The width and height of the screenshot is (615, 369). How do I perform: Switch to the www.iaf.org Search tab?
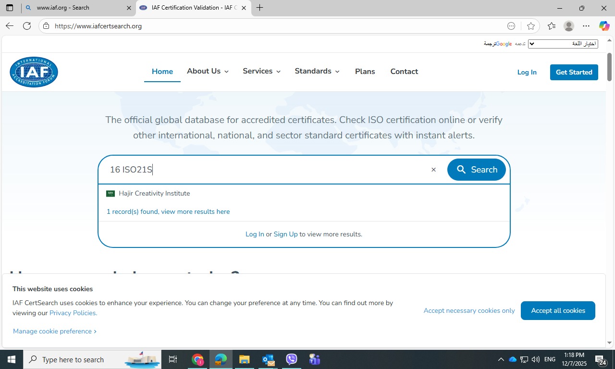(x=77, y=8)
